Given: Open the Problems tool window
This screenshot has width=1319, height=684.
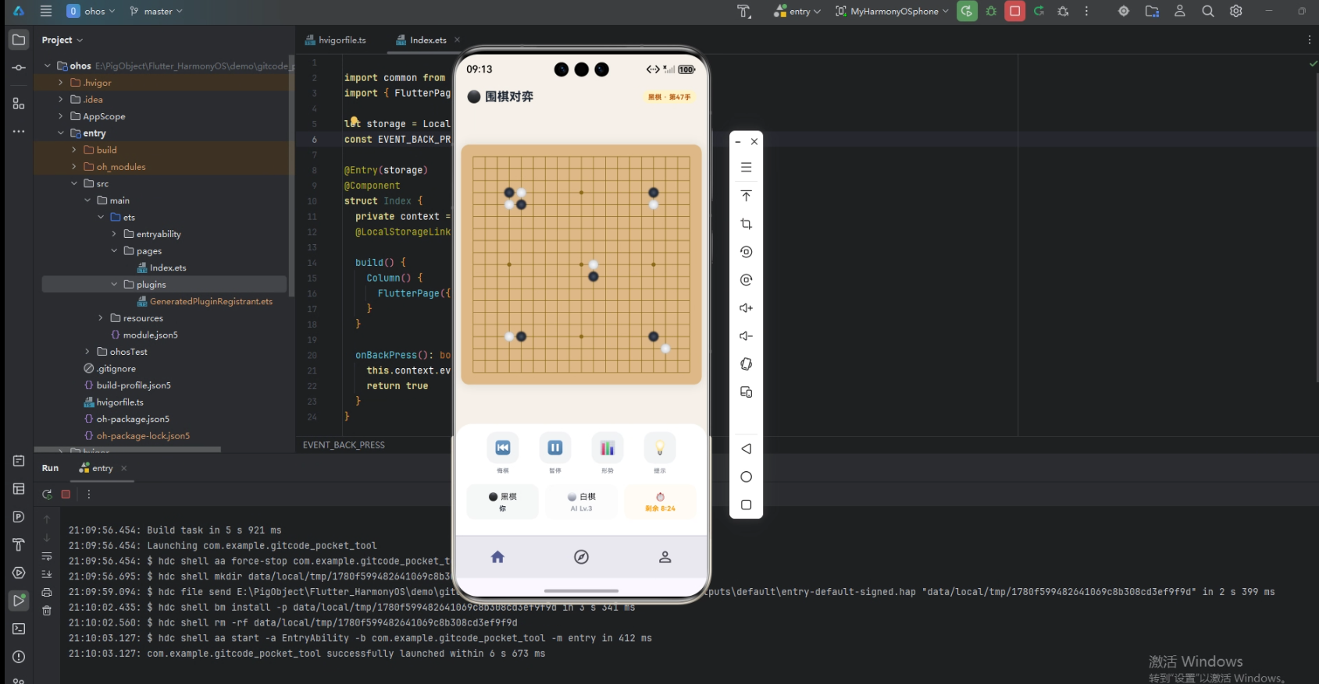Looking at the screenshot, I should click(19, 657).
